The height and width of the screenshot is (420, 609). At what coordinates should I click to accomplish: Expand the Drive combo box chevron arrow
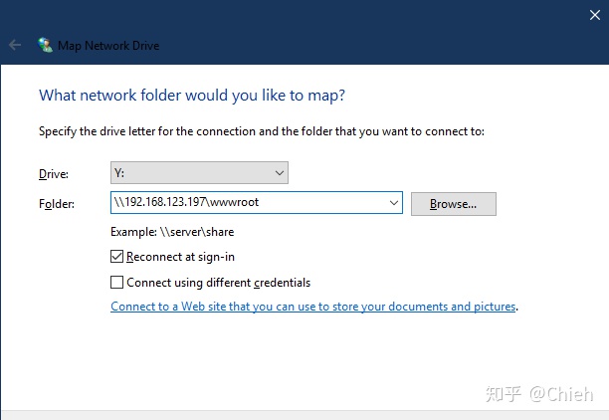coord(280,173)
